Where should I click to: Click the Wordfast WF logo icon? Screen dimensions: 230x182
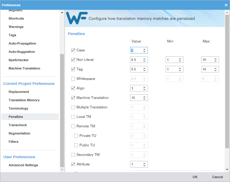76,18
